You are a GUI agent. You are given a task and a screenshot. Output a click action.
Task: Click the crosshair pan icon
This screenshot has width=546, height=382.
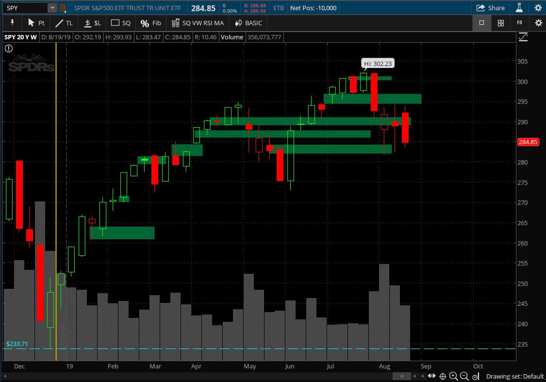click(x=443, y=376)
